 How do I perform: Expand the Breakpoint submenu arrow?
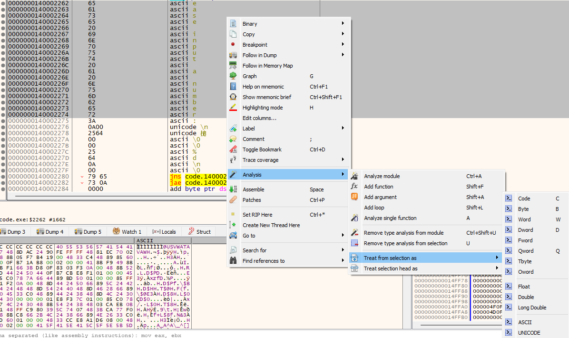coord(343,44)
